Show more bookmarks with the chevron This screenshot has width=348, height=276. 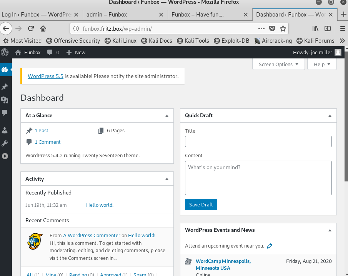[x=343, y=41]
